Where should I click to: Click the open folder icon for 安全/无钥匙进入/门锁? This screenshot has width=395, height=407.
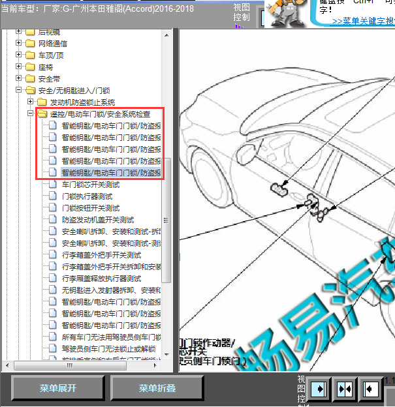[x=31, y=90]
